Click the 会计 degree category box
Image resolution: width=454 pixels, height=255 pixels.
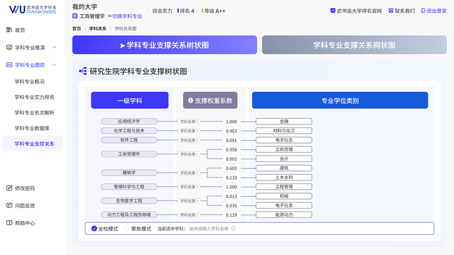click(284, 158)
